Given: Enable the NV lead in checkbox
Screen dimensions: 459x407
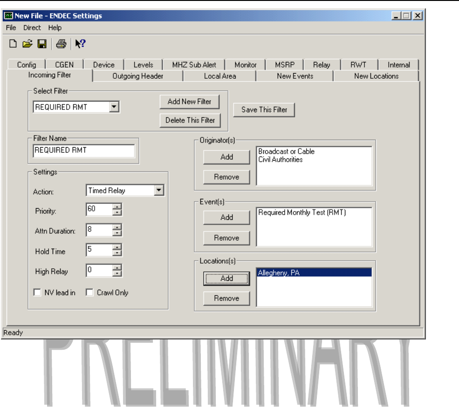Looking at the screenshot, I should 37,292.
